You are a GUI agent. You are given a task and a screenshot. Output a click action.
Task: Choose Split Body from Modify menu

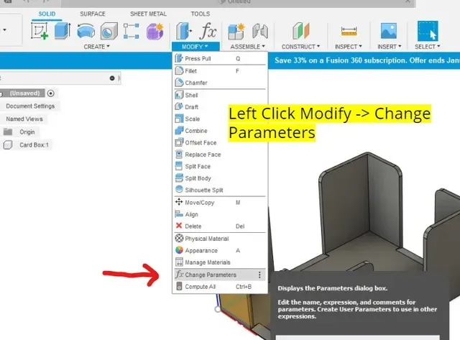pos(220,178)
